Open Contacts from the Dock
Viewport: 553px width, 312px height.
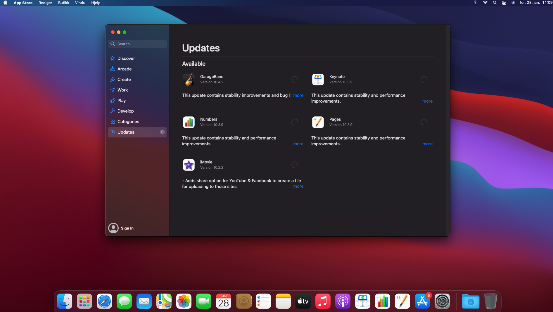tap(243, 301)
